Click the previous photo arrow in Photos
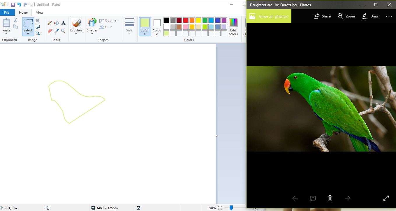396x211 pixels. (x=295, y=198)
